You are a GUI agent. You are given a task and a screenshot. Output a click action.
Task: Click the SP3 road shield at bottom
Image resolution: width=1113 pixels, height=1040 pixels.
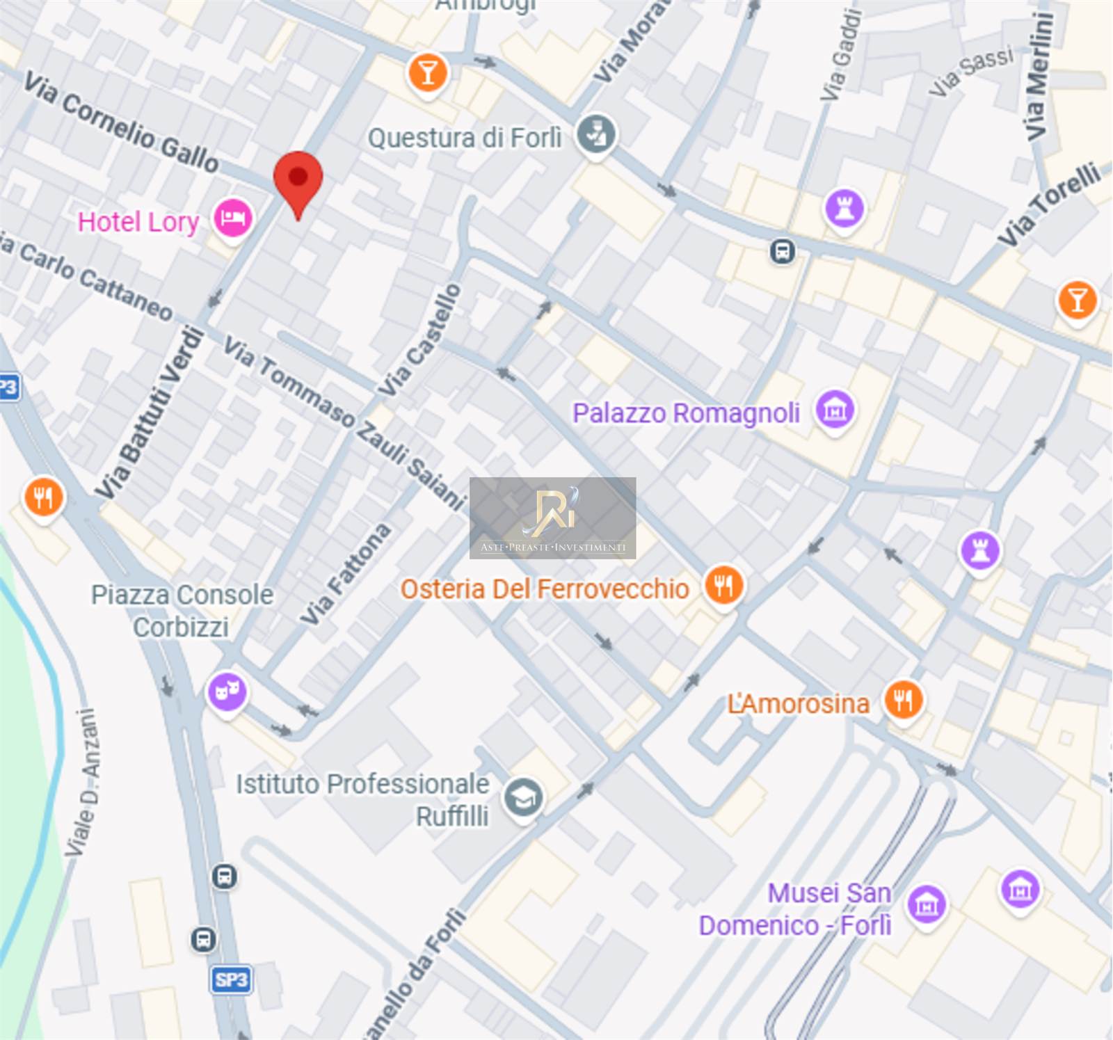[231, 979]
